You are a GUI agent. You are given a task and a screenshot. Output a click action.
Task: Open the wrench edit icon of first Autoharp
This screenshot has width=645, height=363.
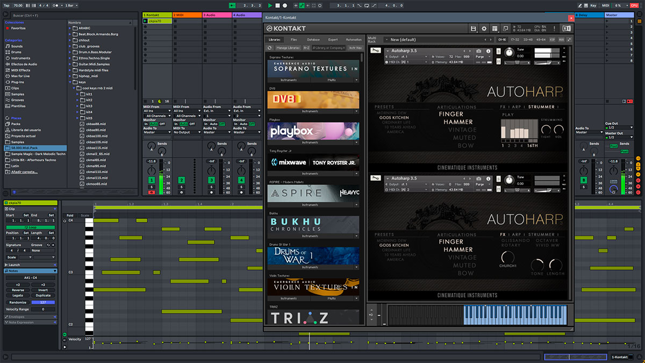point(376,51)
